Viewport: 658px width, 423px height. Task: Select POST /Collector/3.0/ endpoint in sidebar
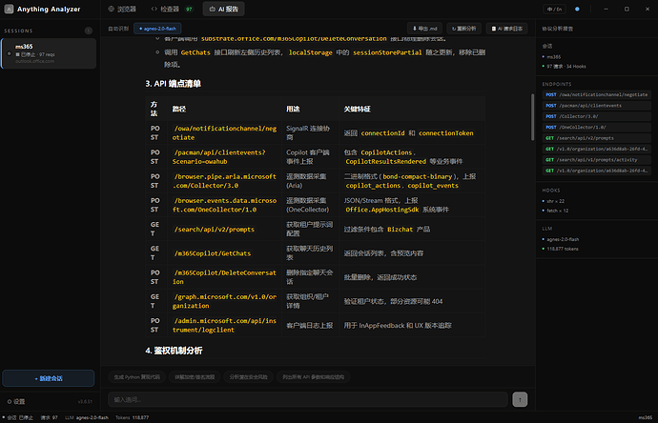click(596, 116)
